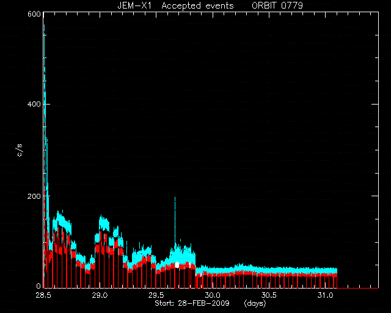Click the 30.5 x-axis tick label
The height and width of the screenshot is (313, 391).
coord(269,295)
